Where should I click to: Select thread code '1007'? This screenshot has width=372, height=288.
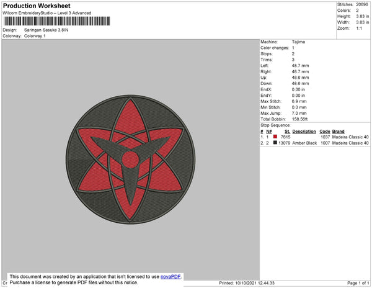(325, 143)
